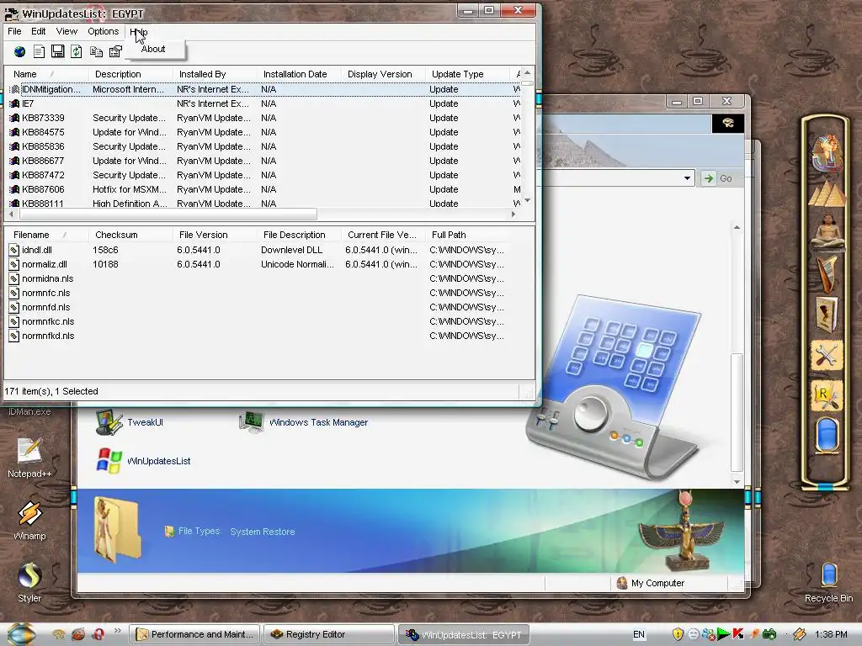Click the Go button in the back window
862x646 pixels.
click(718, 178)
